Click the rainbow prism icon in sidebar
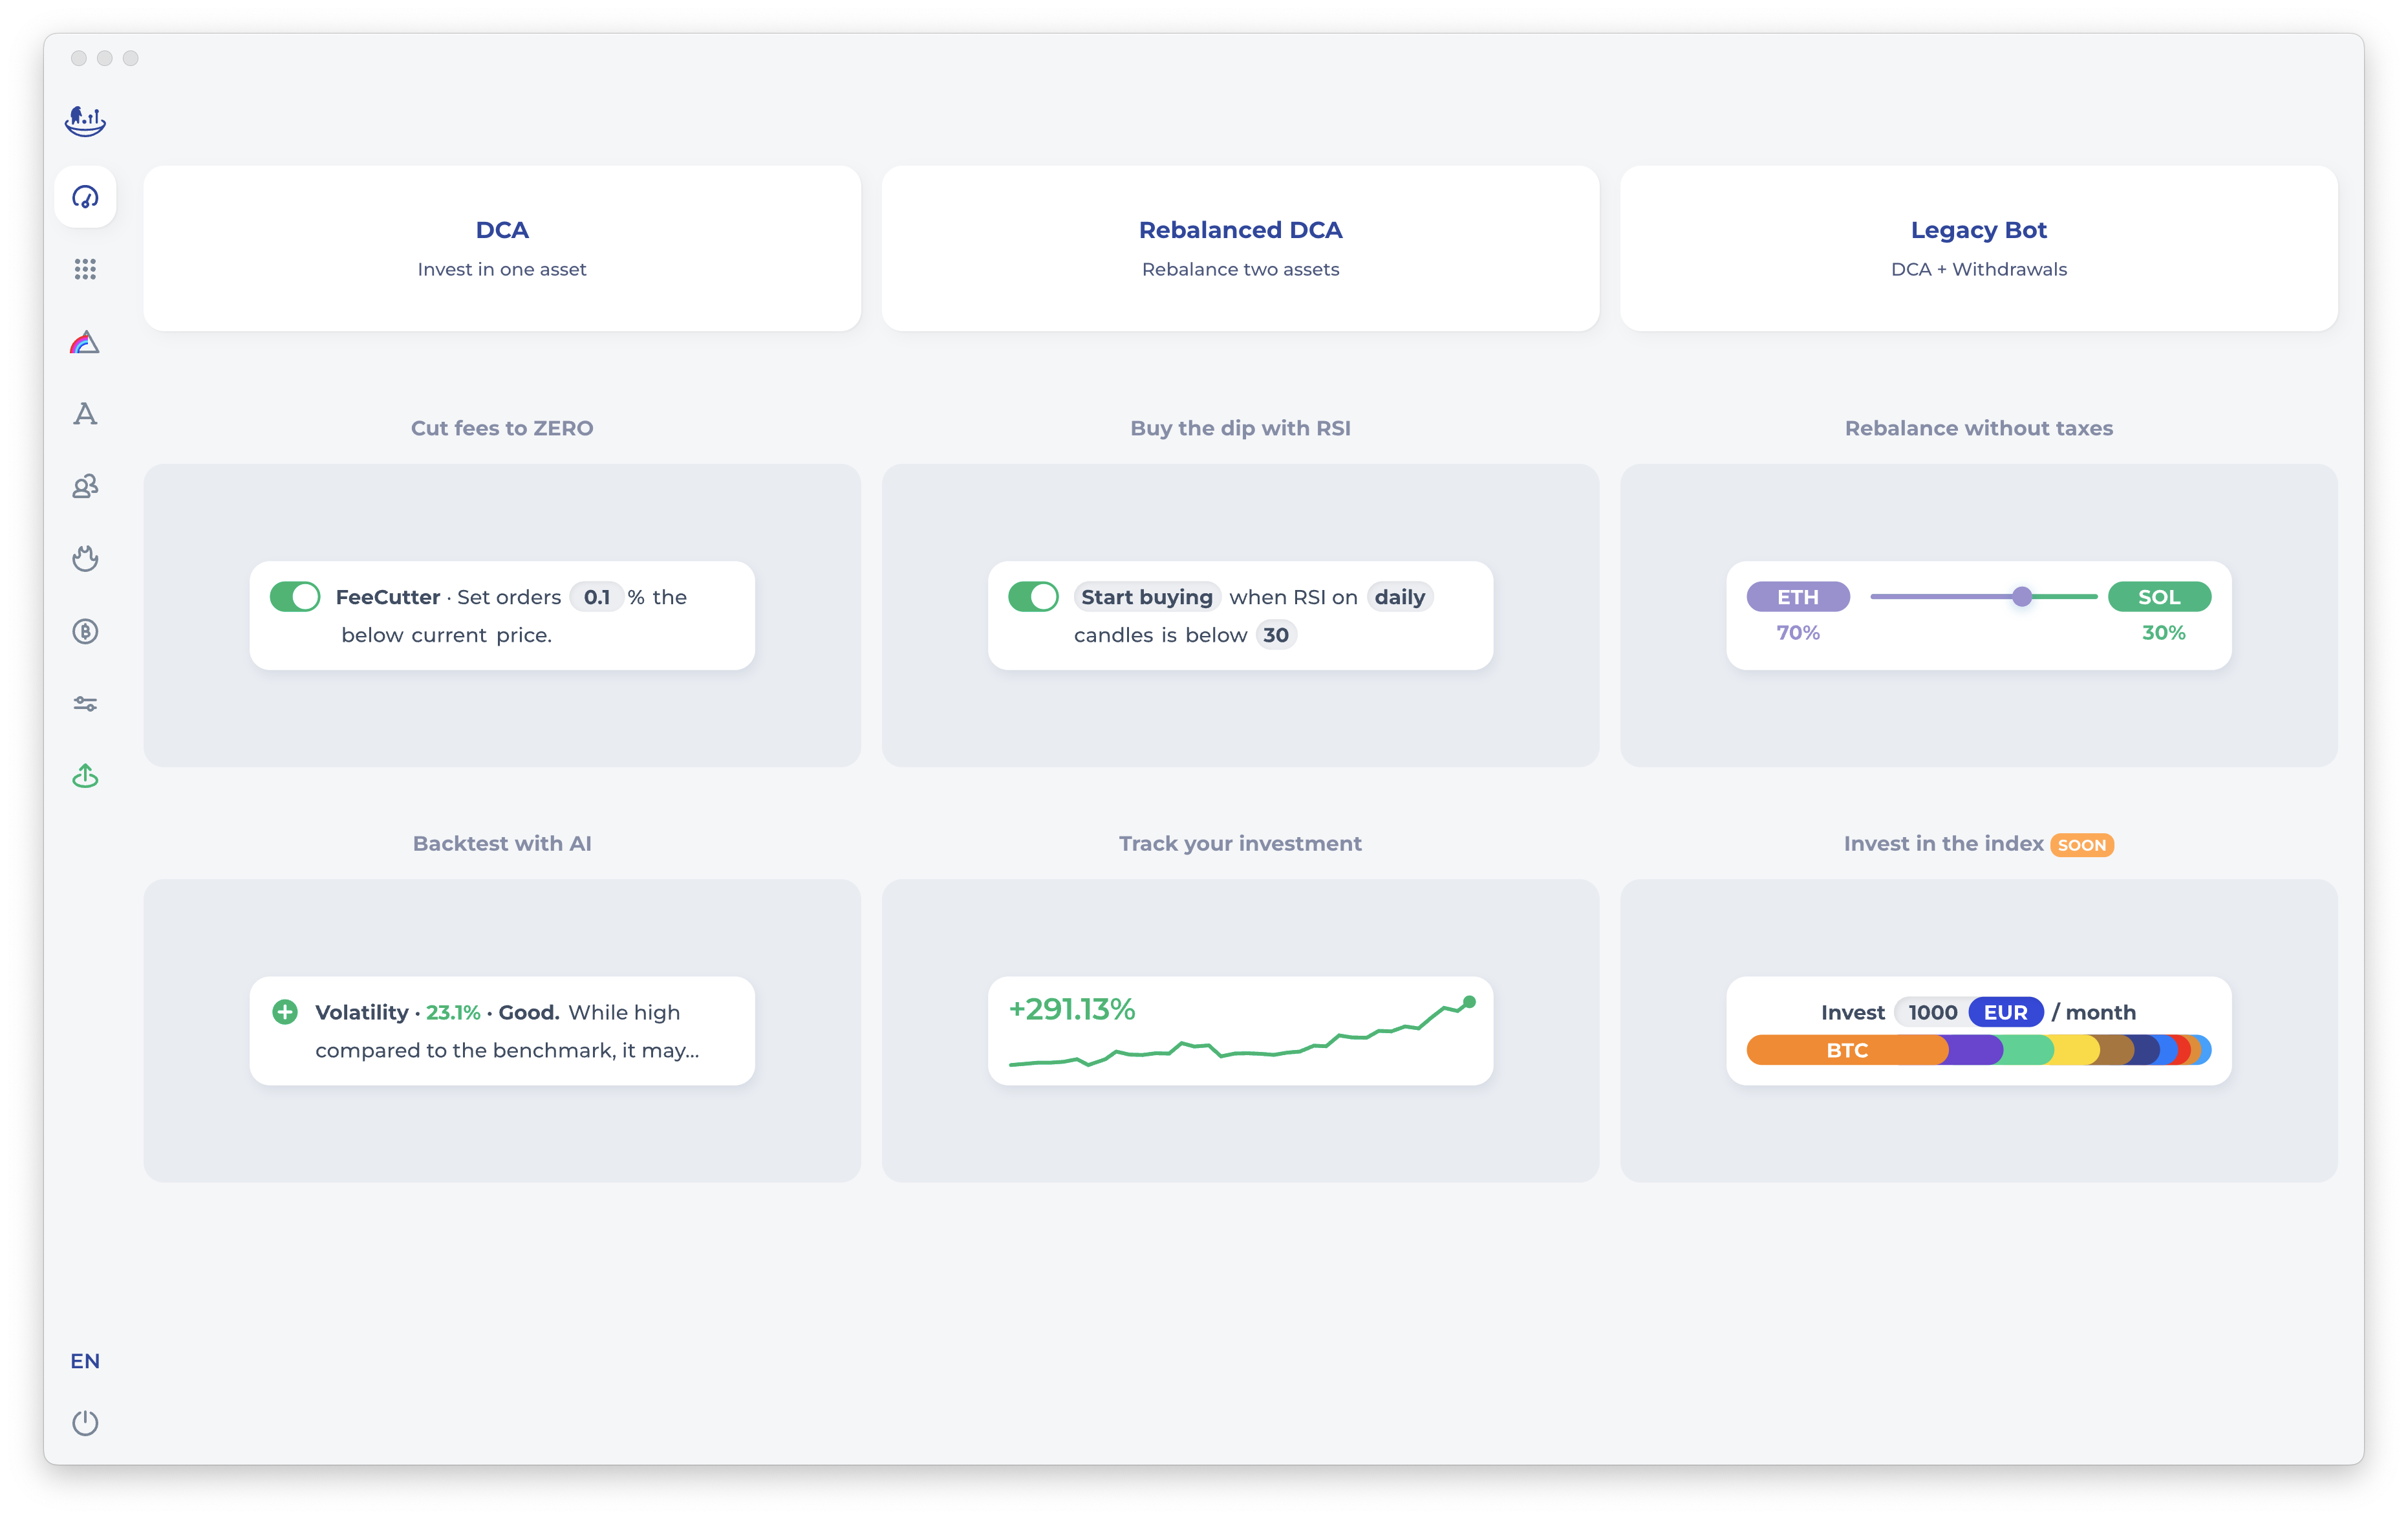The image size is (2408, 1519). pyautogui.click(x=85, y=342)
